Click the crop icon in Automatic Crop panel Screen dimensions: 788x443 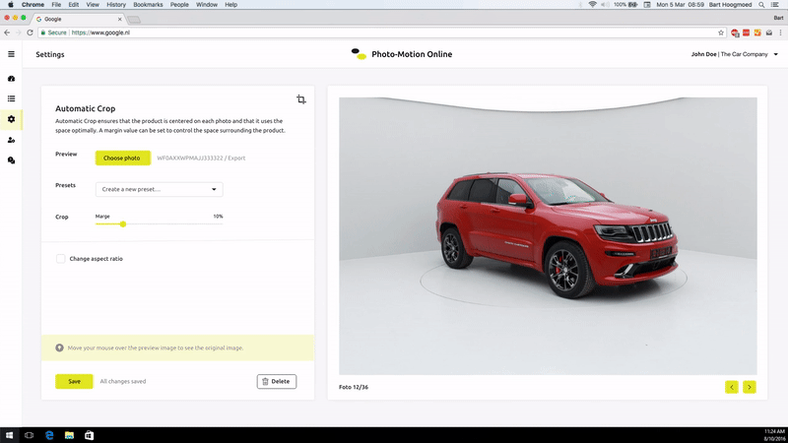301,99
